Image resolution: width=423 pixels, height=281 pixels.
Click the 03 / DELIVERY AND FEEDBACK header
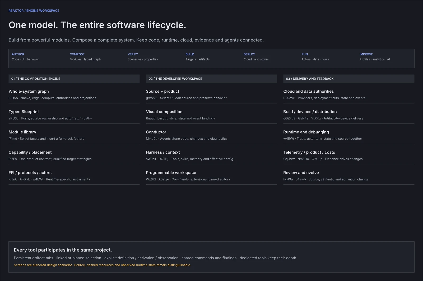pyautogui.click(x=349, y=79)
